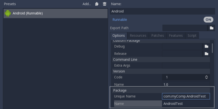Adjust the version Code stepper arrows
The width and height of the screenshot is (218, 109).
(x=206, y=77)
